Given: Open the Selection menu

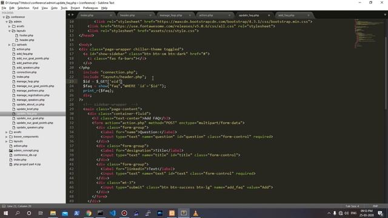Looking at the screenshot, I should pyautogui.click(x=23, y=8).
